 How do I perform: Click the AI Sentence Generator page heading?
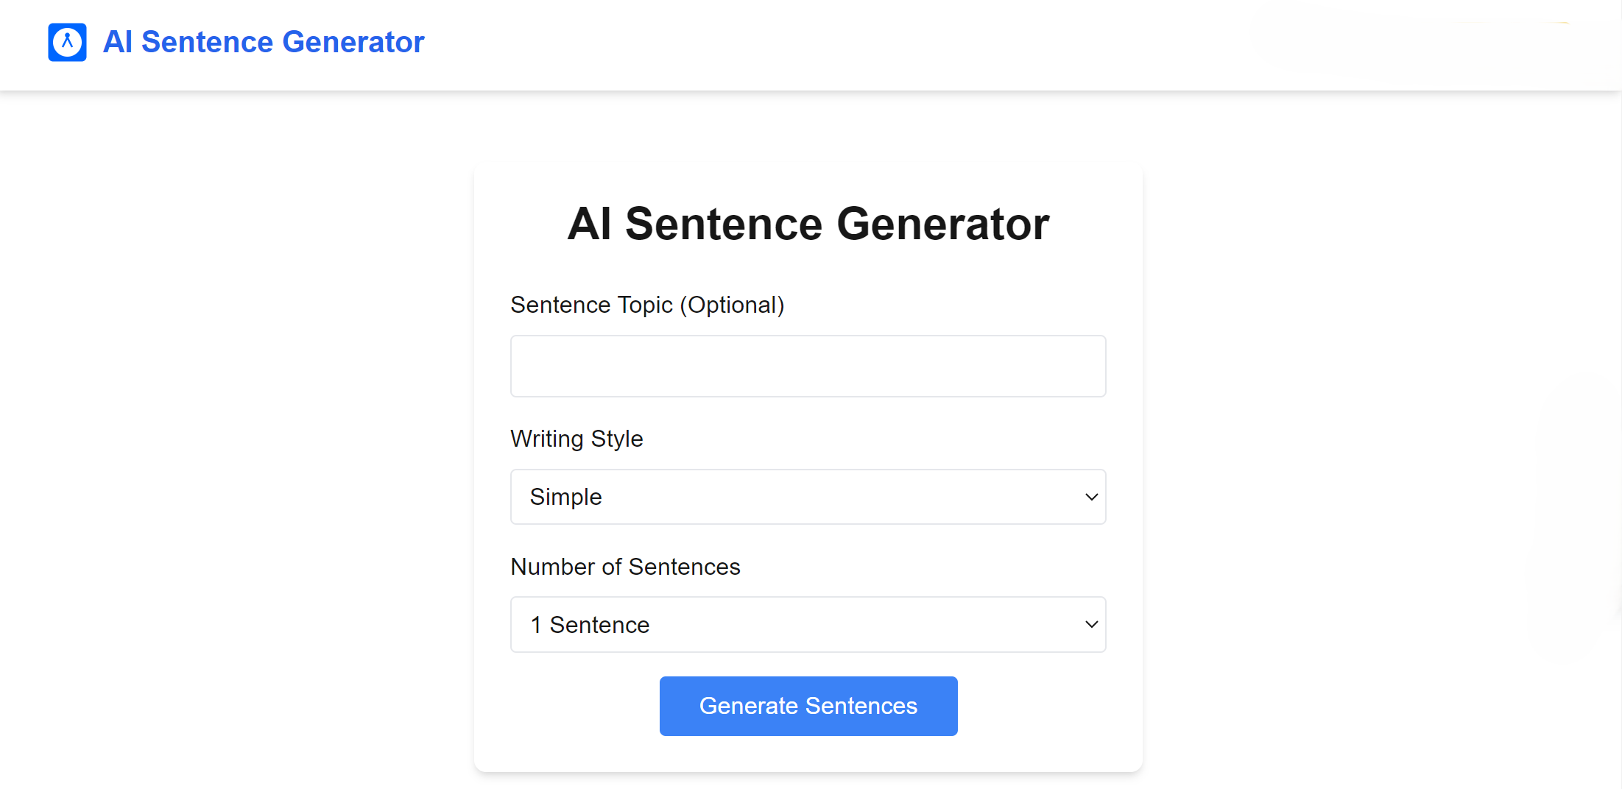808,224
